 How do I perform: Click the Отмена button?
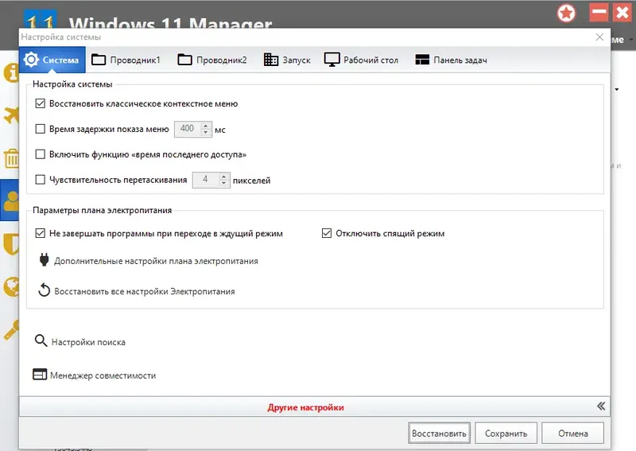[572, 434]
